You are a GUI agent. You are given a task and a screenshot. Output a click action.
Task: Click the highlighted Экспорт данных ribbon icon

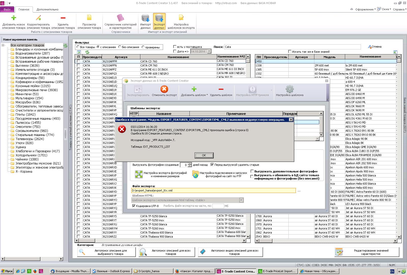[x=159, y=22]
